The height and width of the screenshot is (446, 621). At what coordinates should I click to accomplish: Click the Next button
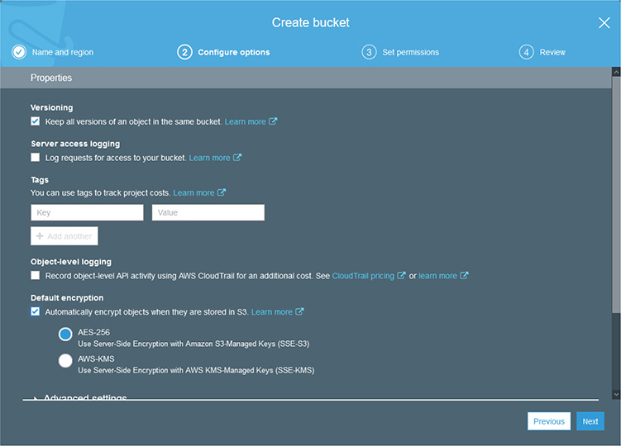[590, 421]
